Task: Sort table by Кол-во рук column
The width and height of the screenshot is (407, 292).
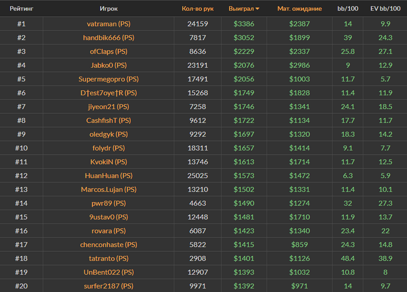Action: point(198,9)
